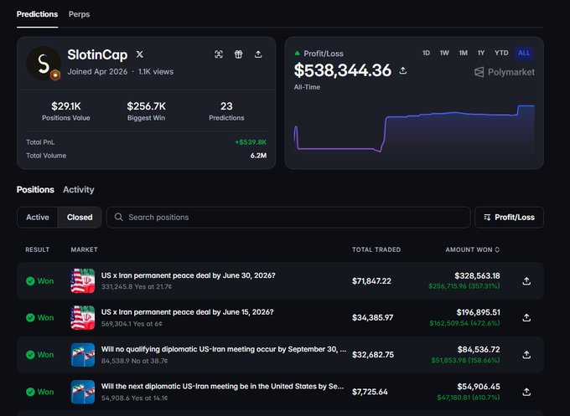570x416 pixels.
Task: Select the 1M chart range
Action: click(x=463, y=53)
